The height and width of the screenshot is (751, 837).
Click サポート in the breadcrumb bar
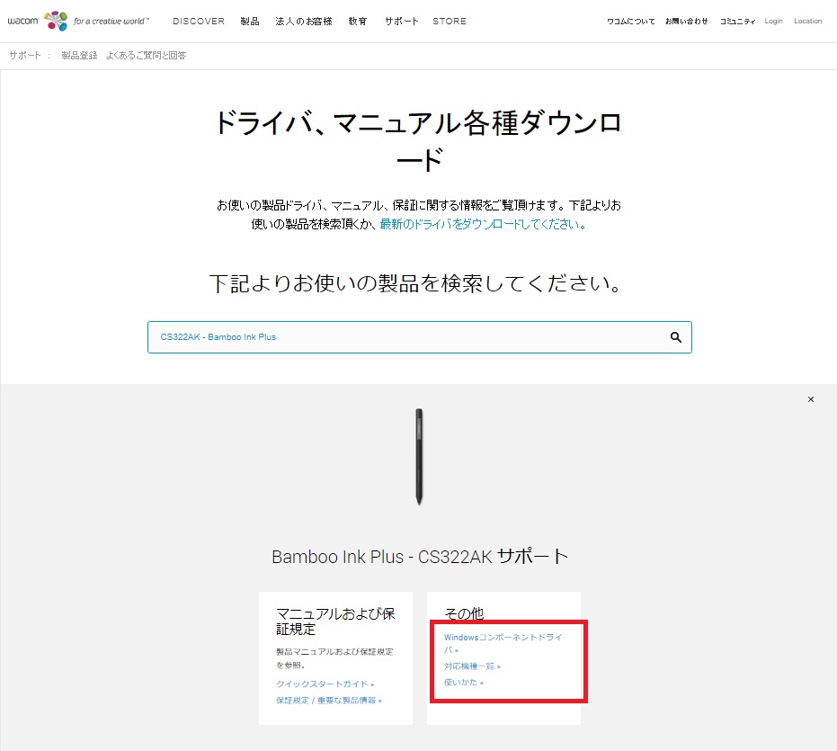tap(25, 56)
